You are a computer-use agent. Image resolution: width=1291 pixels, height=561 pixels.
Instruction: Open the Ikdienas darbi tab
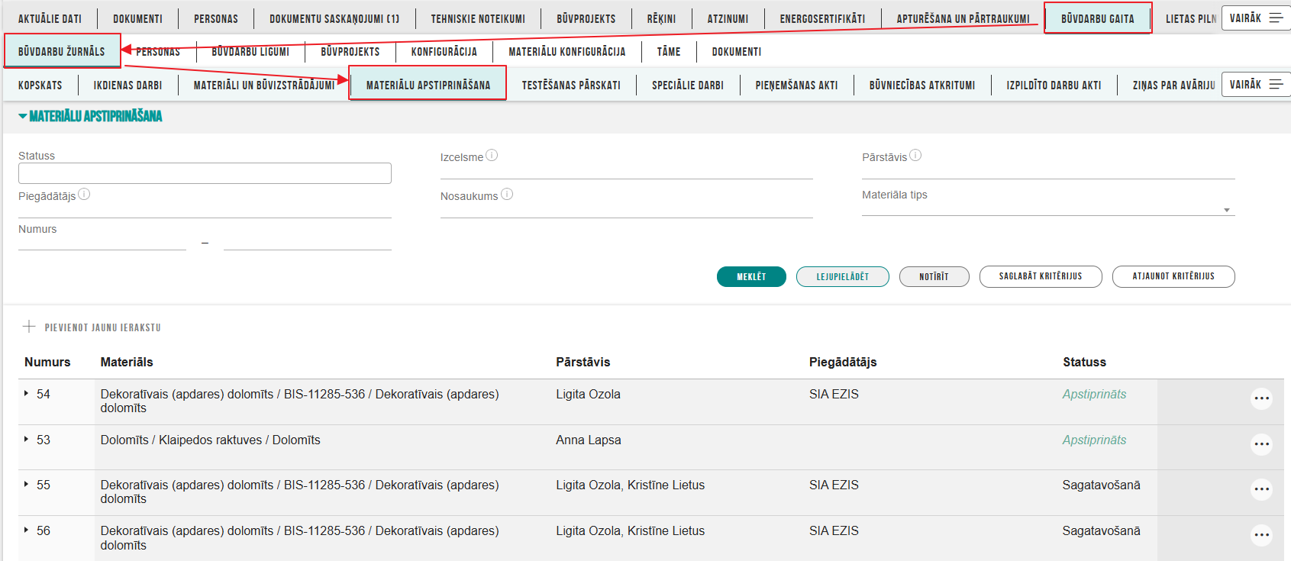click(x=128, y=85)
